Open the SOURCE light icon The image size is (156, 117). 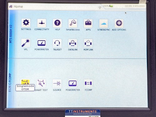pyautogui.click(x=57, y=84)
